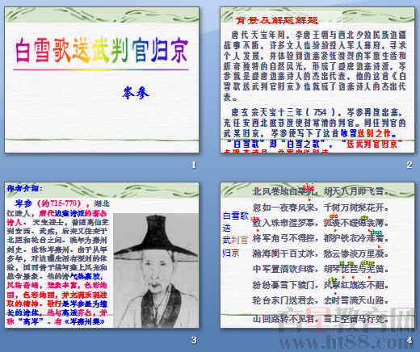420x352 pixels.
Task: Click the vertical 白雪歌送武判官归京 label on slide 4
Action: tap(235, 234)
